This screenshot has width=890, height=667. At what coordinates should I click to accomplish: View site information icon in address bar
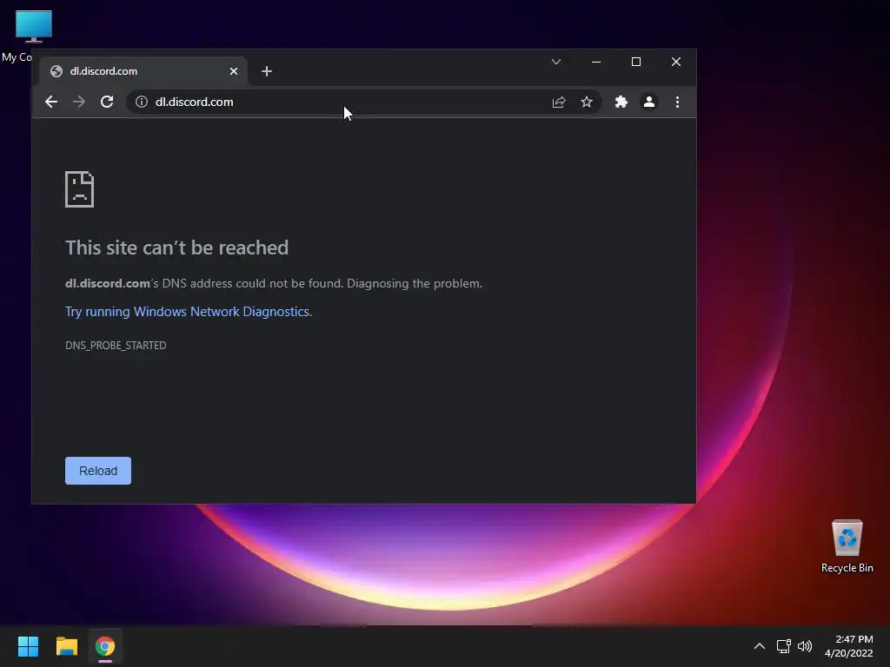click(x=142, y=102)
